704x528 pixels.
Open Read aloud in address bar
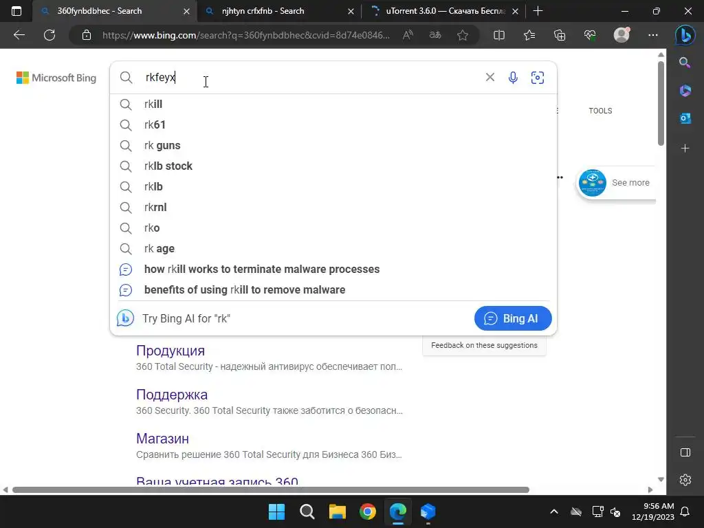[408, 35]
